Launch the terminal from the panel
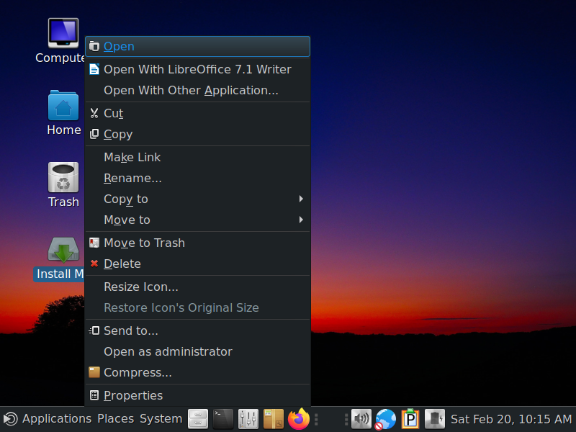The height and width of the screenshot is (432, 576). tap(223, 419)
